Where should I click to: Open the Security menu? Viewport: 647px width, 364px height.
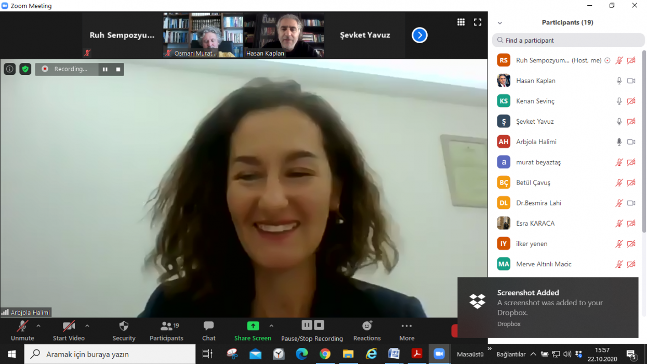(124, 331)
